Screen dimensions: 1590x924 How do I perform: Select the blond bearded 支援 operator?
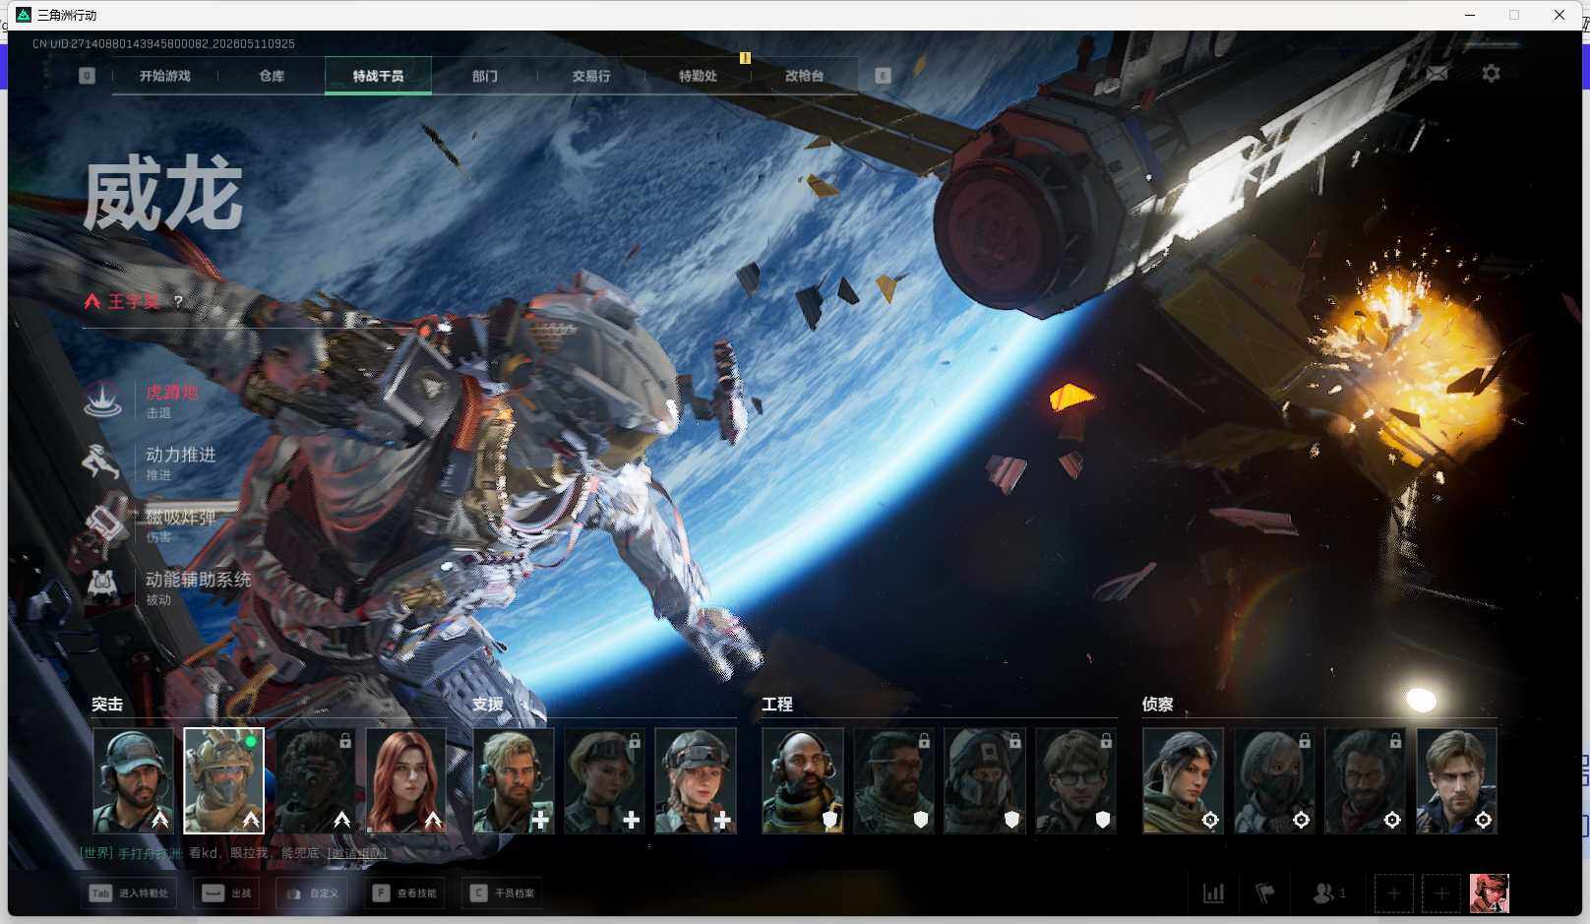point(514,780)
